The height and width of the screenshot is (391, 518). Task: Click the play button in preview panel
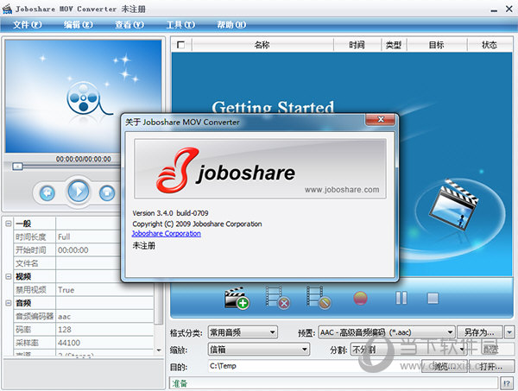tap(79, 191)
